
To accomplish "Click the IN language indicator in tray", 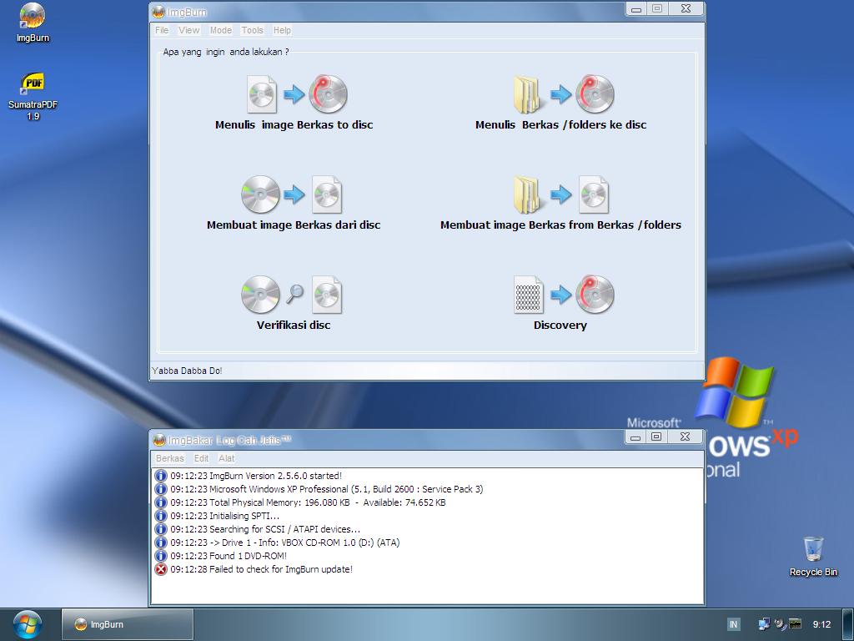I will pyautogui.click(x=734, y=624).
